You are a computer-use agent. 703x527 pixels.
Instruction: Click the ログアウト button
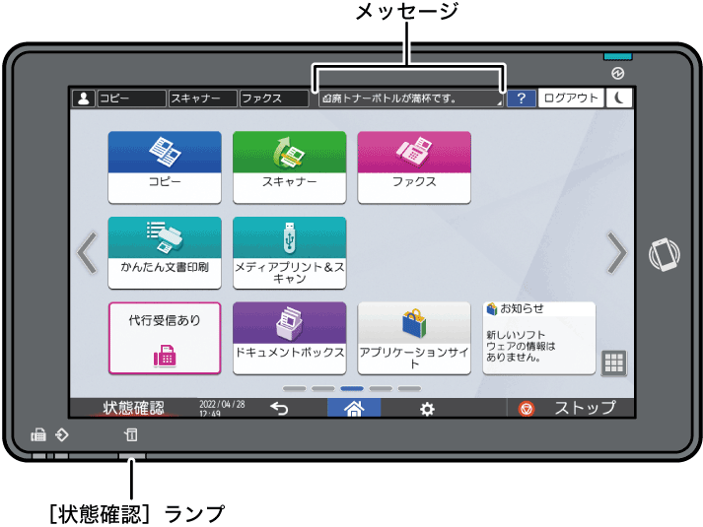point(571,99)
